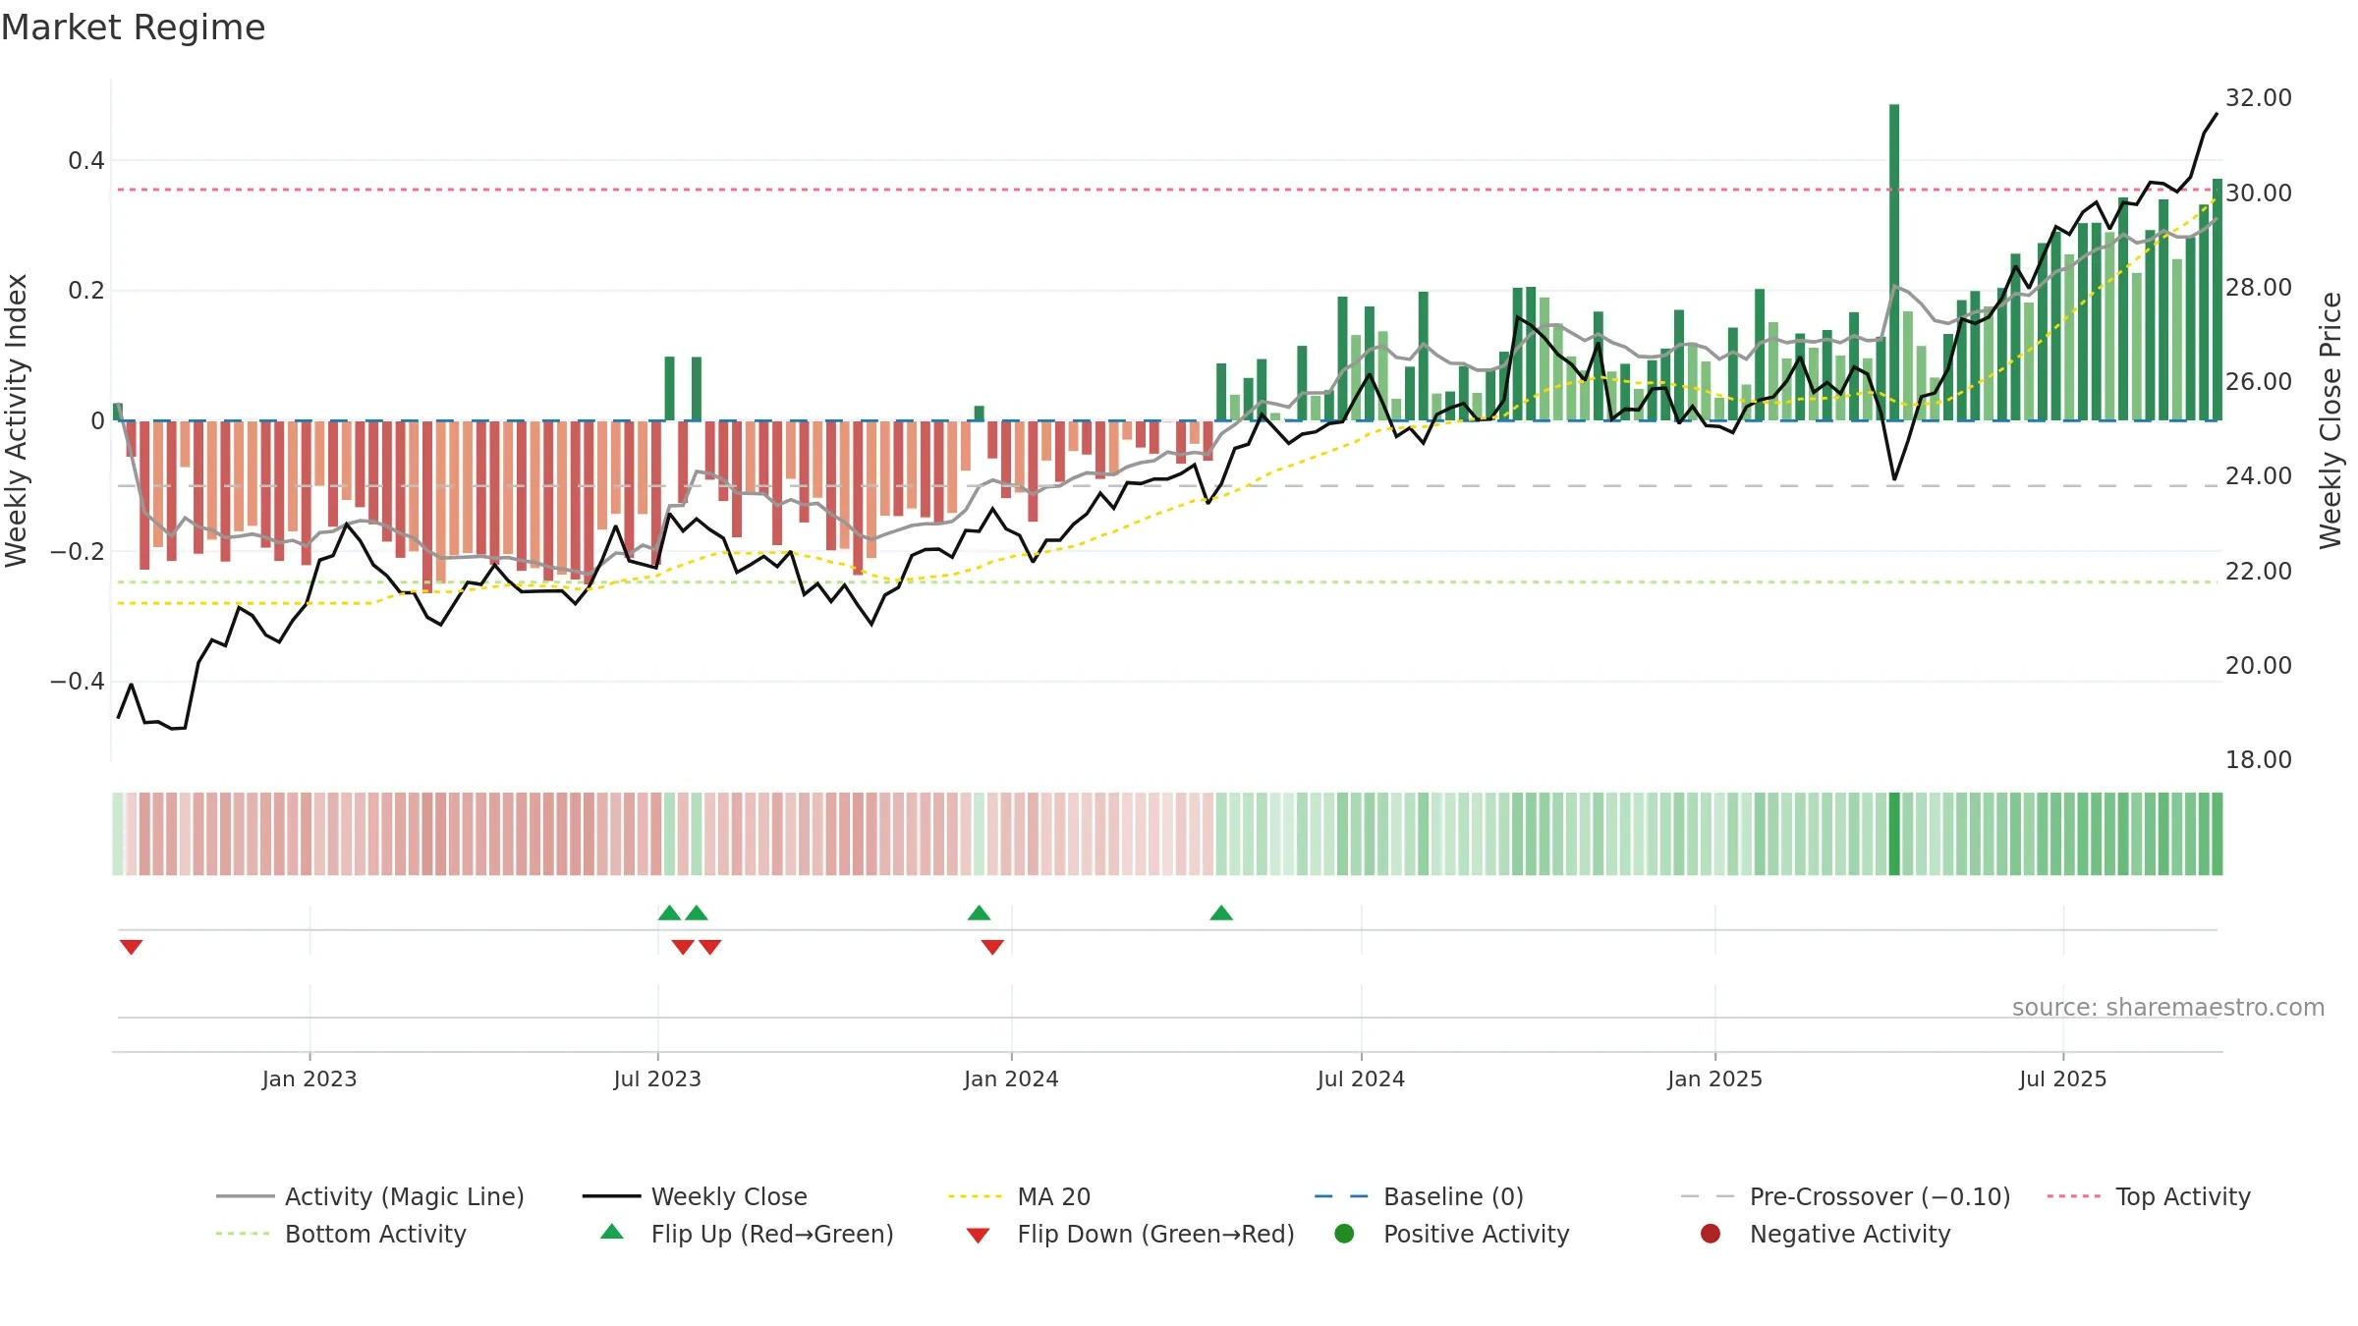Click the red flip-down marker before Jan 2024
This screenshot has width=2358, height=1326.
[x=992, y=947]
